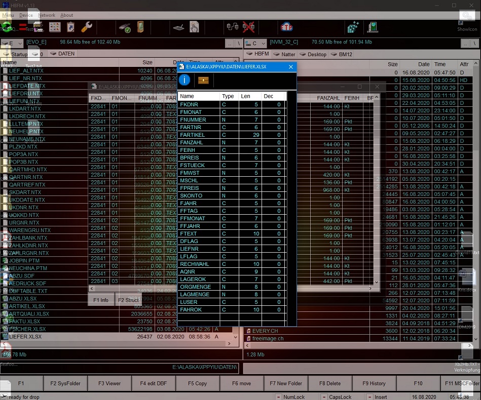Click the green refresh toolbar icon

[6, 27]
